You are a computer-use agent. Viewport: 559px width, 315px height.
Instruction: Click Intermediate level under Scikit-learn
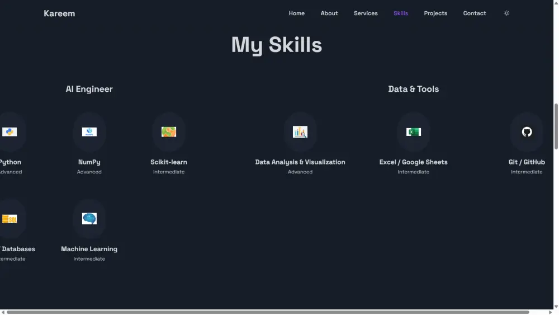tap(169, 172)
